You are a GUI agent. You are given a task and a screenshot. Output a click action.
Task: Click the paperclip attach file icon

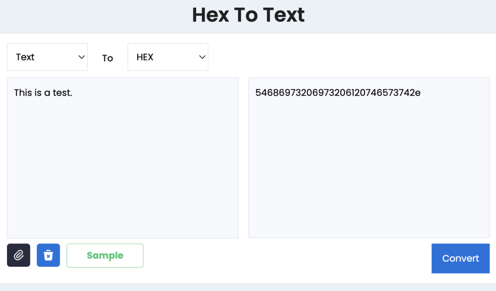click(18, 255)
